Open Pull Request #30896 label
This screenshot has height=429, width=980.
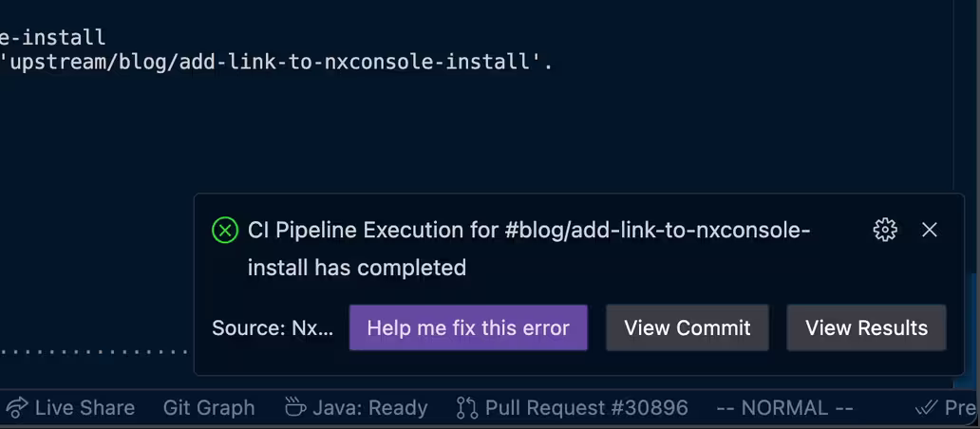coord(586,408)
